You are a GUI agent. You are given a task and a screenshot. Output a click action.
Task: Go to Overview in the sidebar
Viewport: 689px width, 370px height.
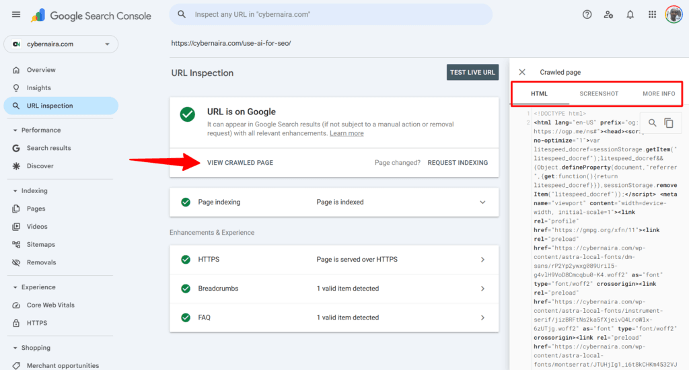pos(41,70)
